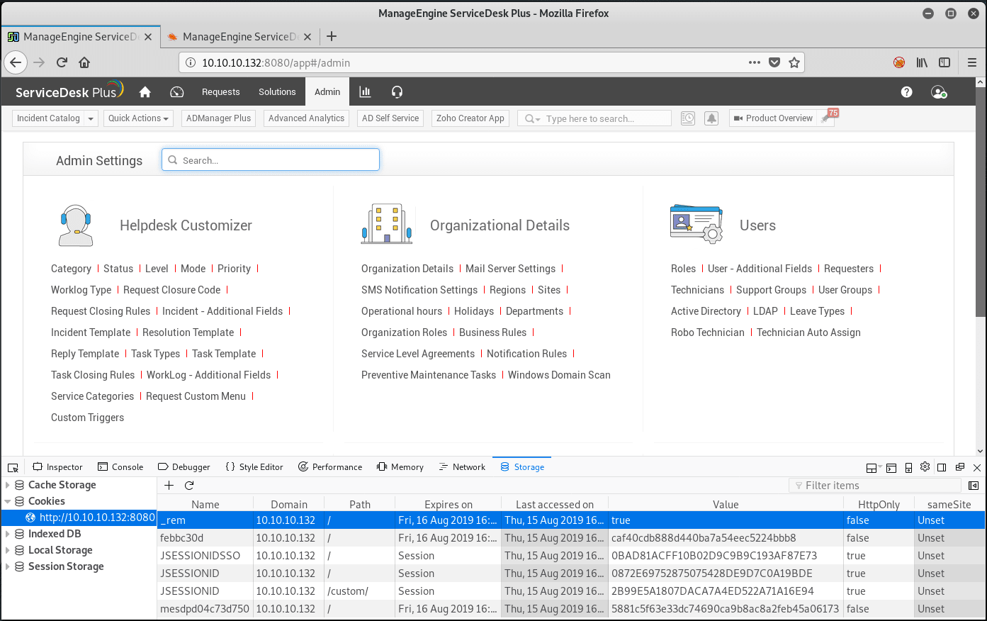Sort cookies by the Expires on column header
Image resolution: width=987 pixels, height=621 pixels.
click(448, 504)
